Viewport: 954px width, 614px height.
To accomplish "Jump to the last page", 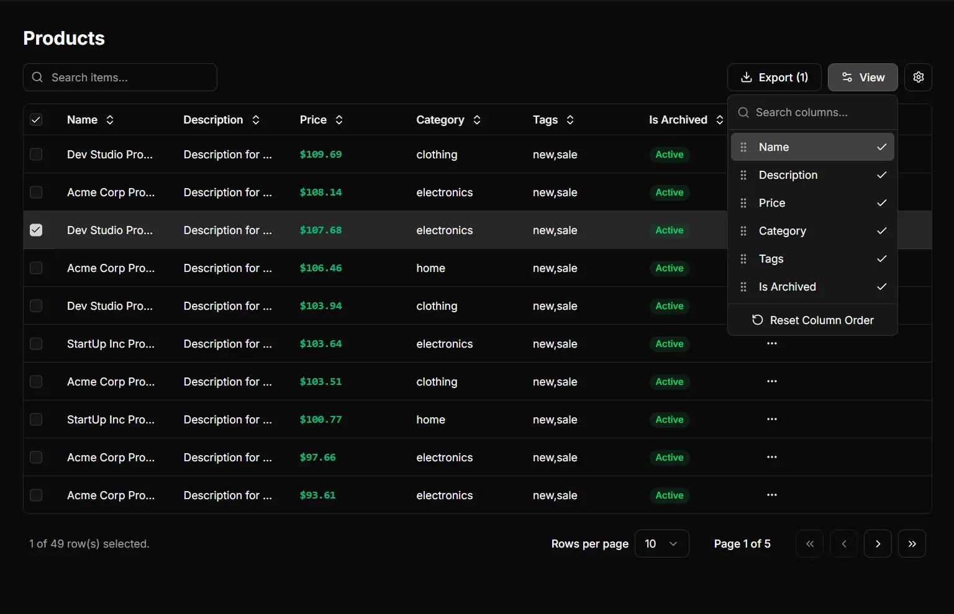I will pyautogui.click(x=912, y=543).
